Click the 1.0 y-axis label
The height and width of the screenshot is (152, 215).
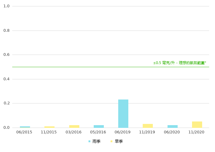pos(6,6)
